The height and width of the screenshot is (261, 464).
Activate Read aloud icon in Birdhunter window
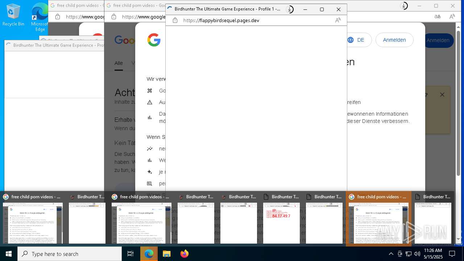tap(338, 20)
